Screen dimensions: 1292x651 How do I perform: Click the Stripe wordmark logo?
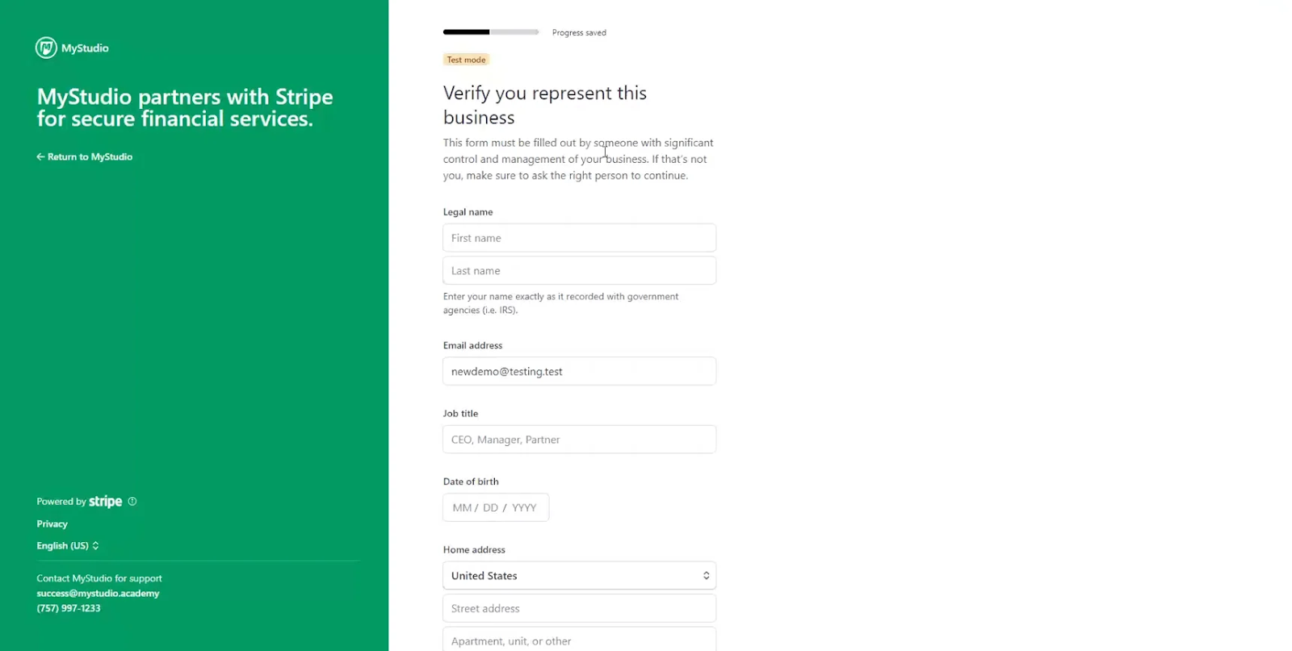point(105,501)
